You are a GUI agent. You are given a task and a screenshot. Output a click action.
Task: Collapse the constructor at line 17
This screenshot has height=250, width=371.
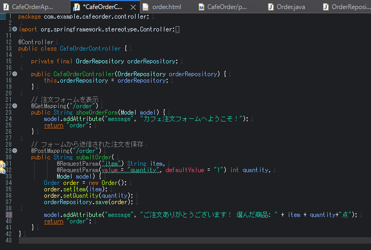click(14, 74)
